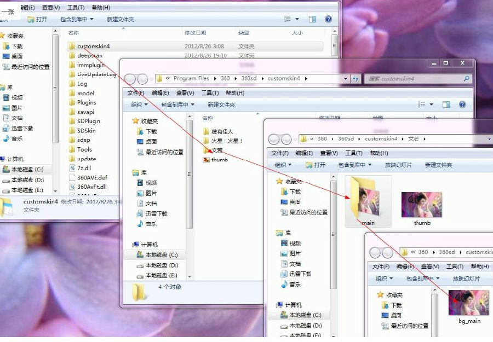
Task: Open 工具(T) menu in the bottom-right window
Action: 455,266
